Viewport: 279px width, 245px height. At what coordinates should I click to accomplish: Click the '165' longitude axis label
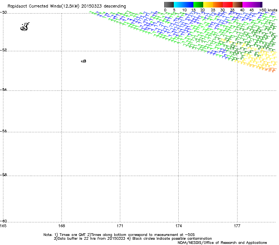[3, 226]
